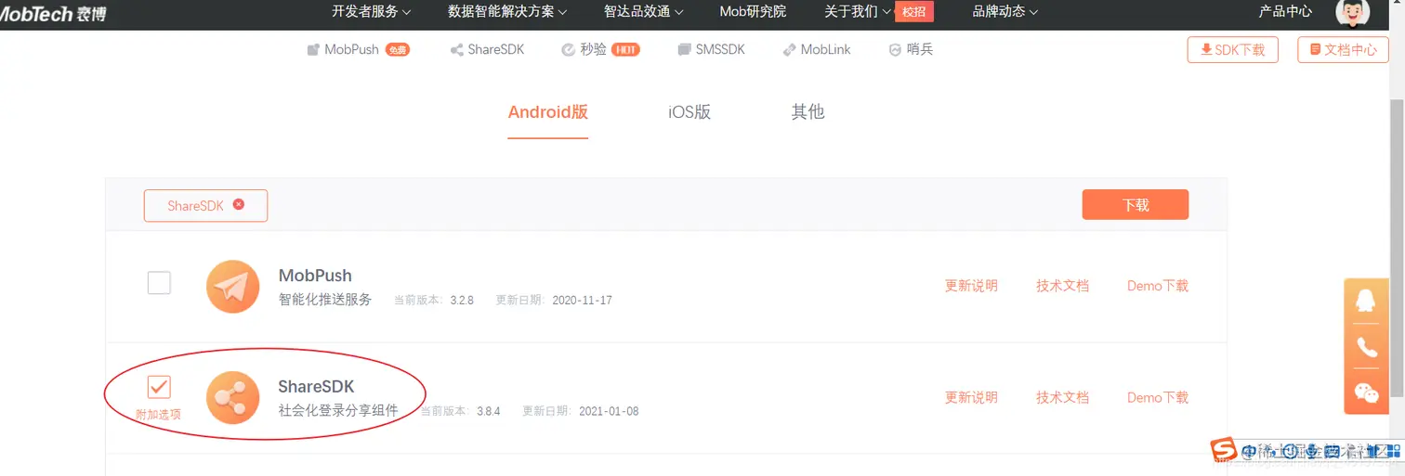Open the user avatar profile
The image size is (1405, 476).
coord(1352,12)
